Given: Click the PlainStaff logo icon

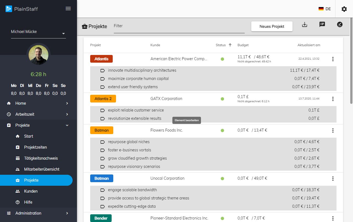Looking at the screenshot, I should click(9, 9).
